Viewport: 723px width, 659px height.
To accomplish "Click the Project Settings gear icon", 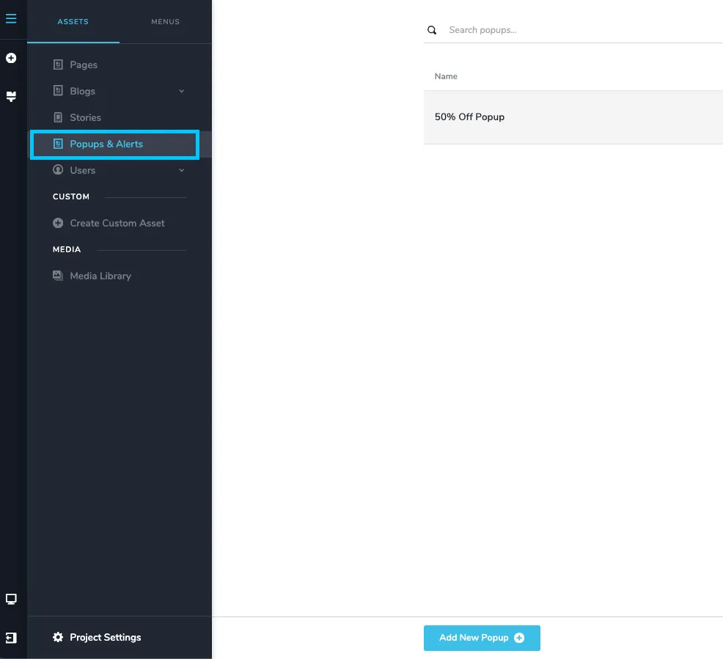I will [x=58, y=637].
